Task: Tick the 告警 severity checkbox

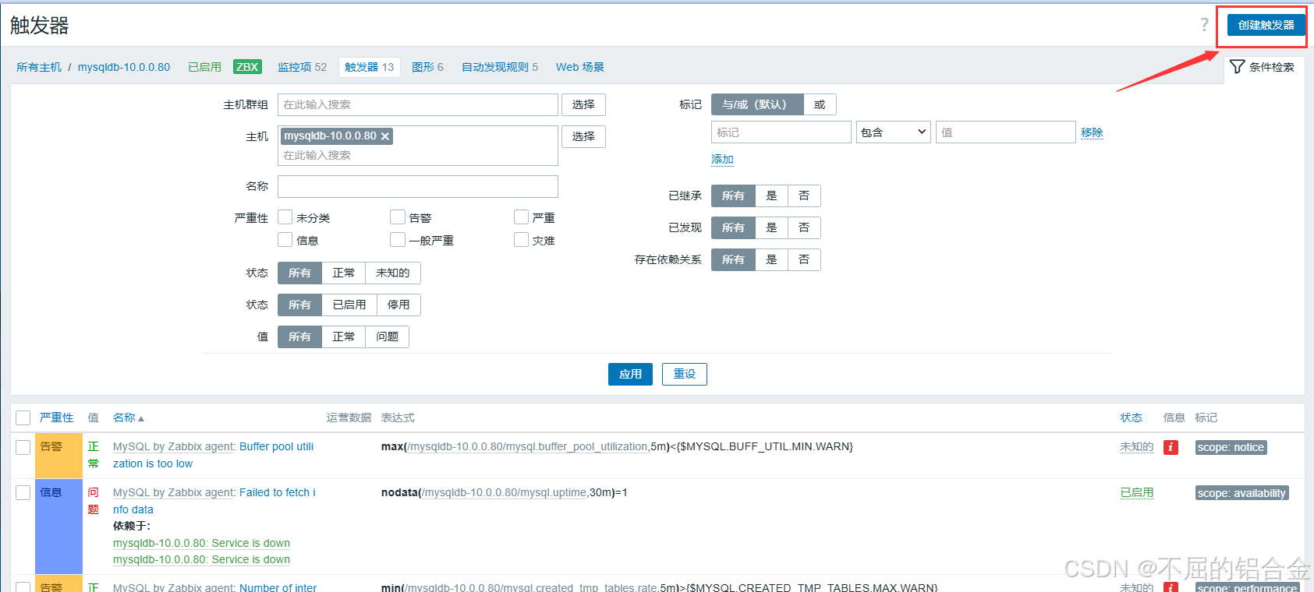Action: (398, 217)
